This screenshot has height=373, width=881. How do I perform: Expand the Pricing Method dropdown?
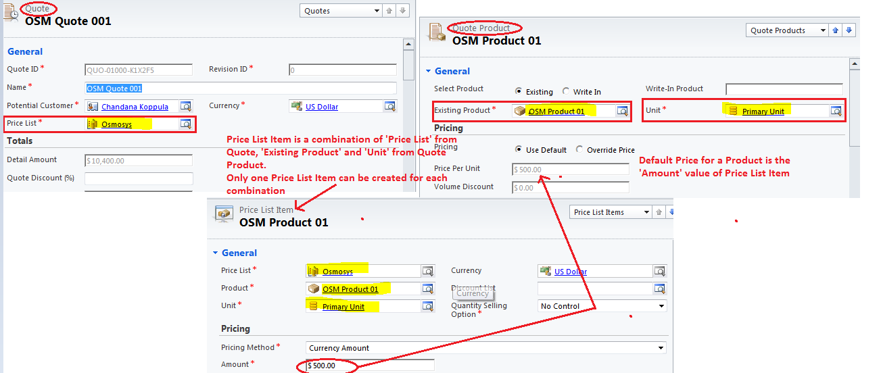485,348
